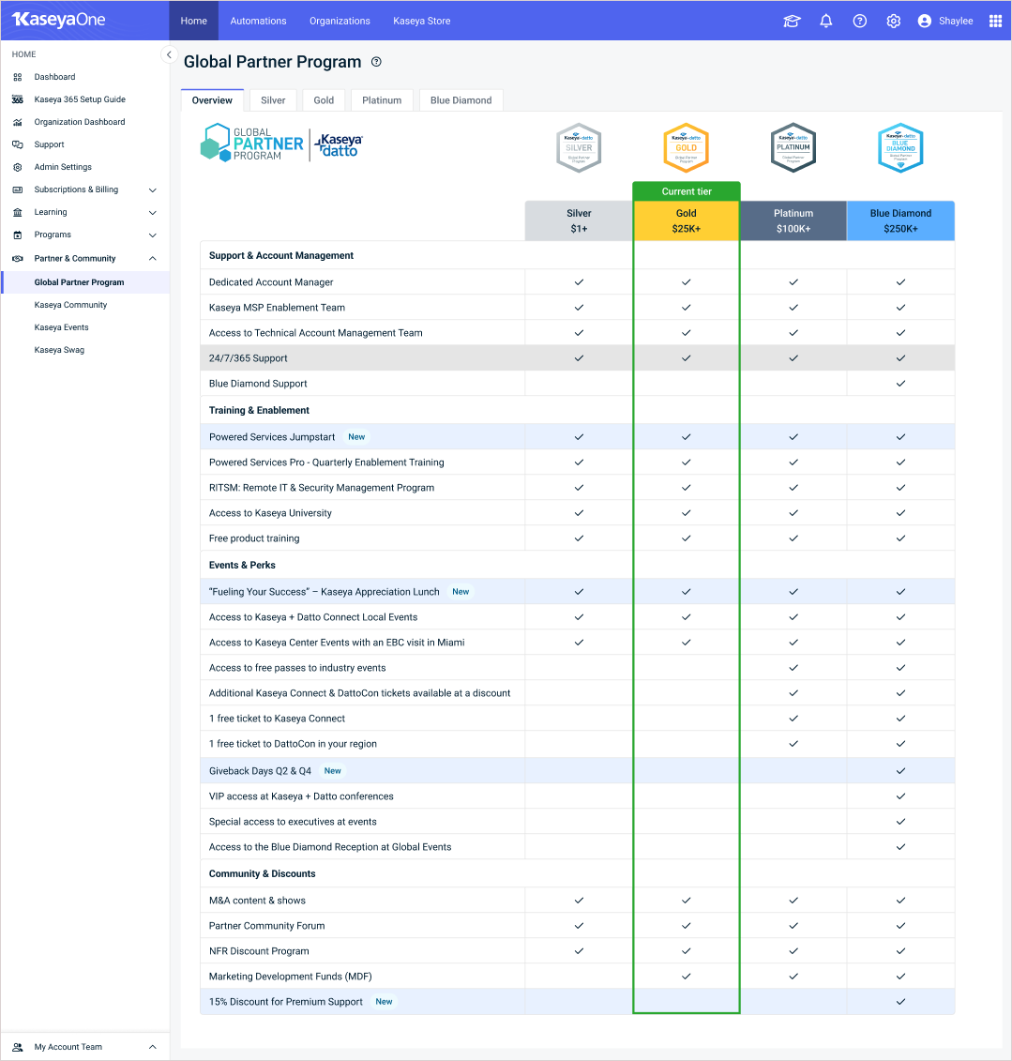Click the Current tier label
This screenshot has height=1061, width=1012.
[x=687, y=191]
